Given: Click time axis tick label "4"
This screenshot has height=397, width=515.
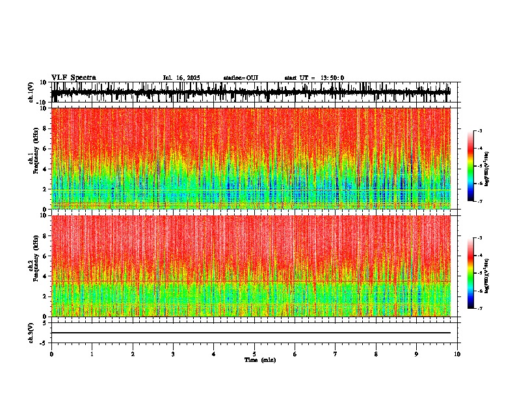Looking at the screenshot, I should [x=213, y=354].
